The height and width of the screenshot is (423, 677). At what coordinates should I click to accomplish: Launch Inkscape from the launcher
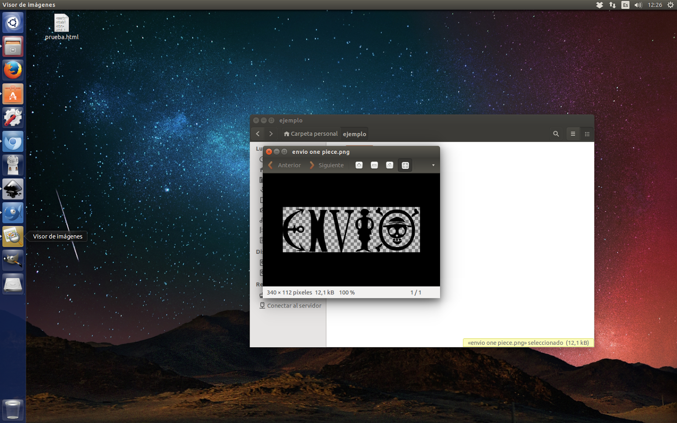point(13,189)
